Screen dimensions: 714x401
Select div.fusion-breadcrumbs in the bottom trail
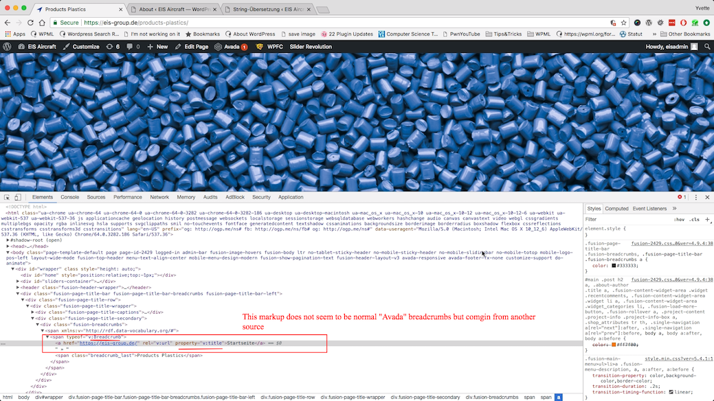point(492,398)
